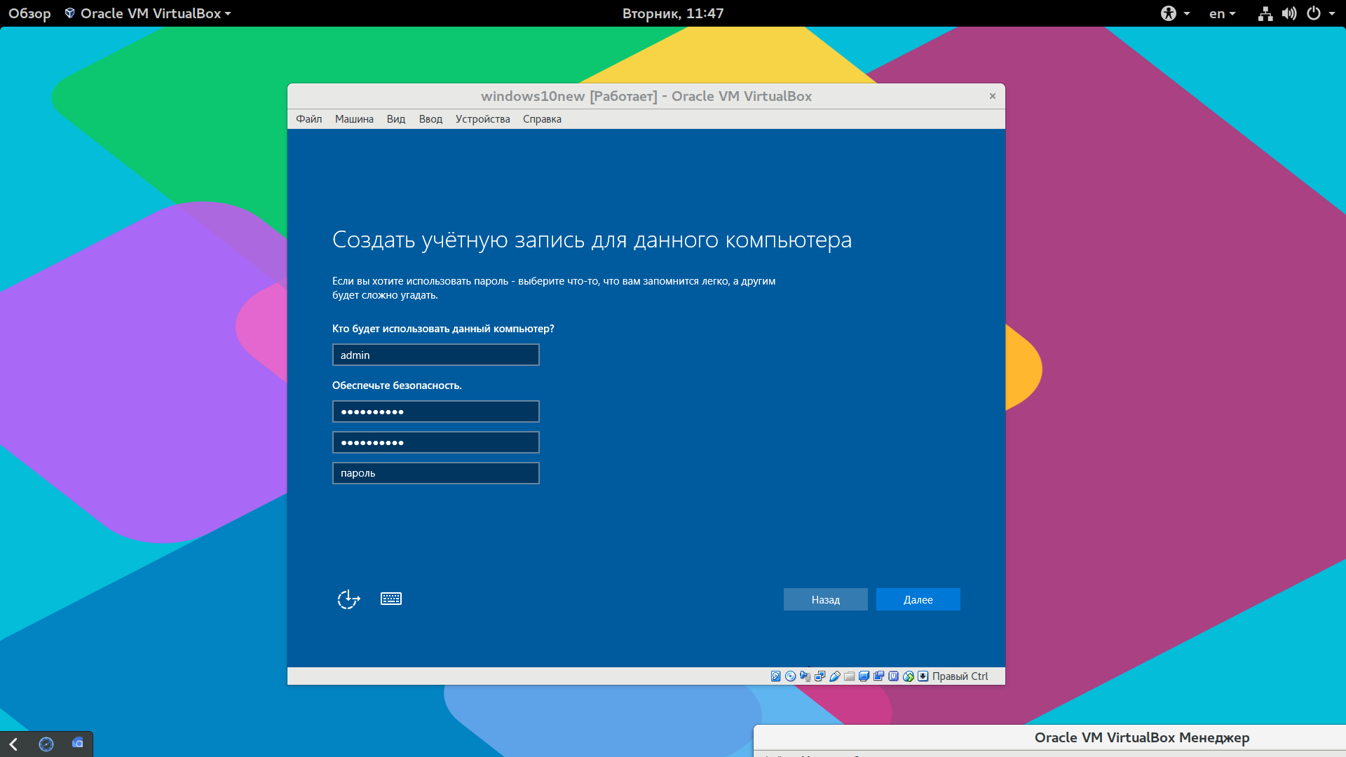Open the audio status icon with microphone
Viewport: 1346px width, 757px height.
805,676
